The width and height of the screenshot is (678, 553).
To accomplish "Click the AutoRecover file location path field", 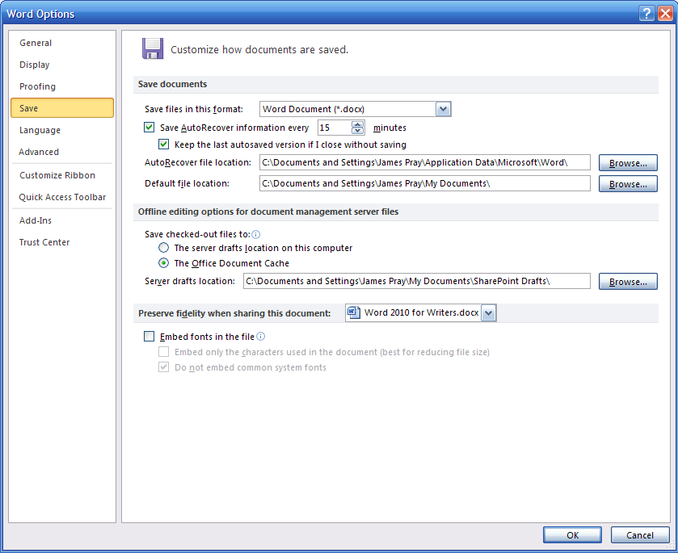I will [x=424, y=162].
